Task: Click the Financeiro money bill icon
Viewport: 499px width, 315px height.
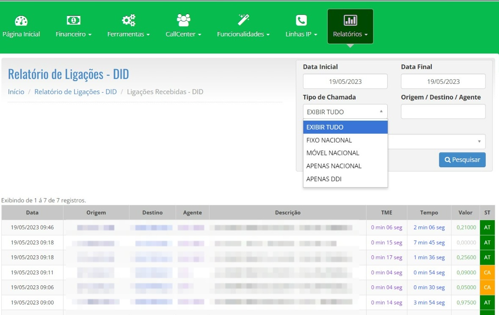Action: pyautogui.click(x=74, y=20)
